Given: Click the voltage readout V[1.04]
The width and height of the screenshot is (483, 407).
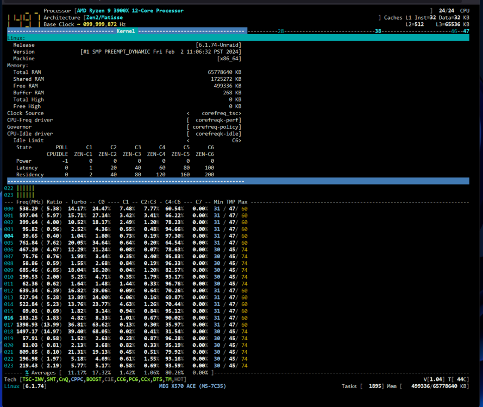Looking at the screenshot, I should (434, 380).
